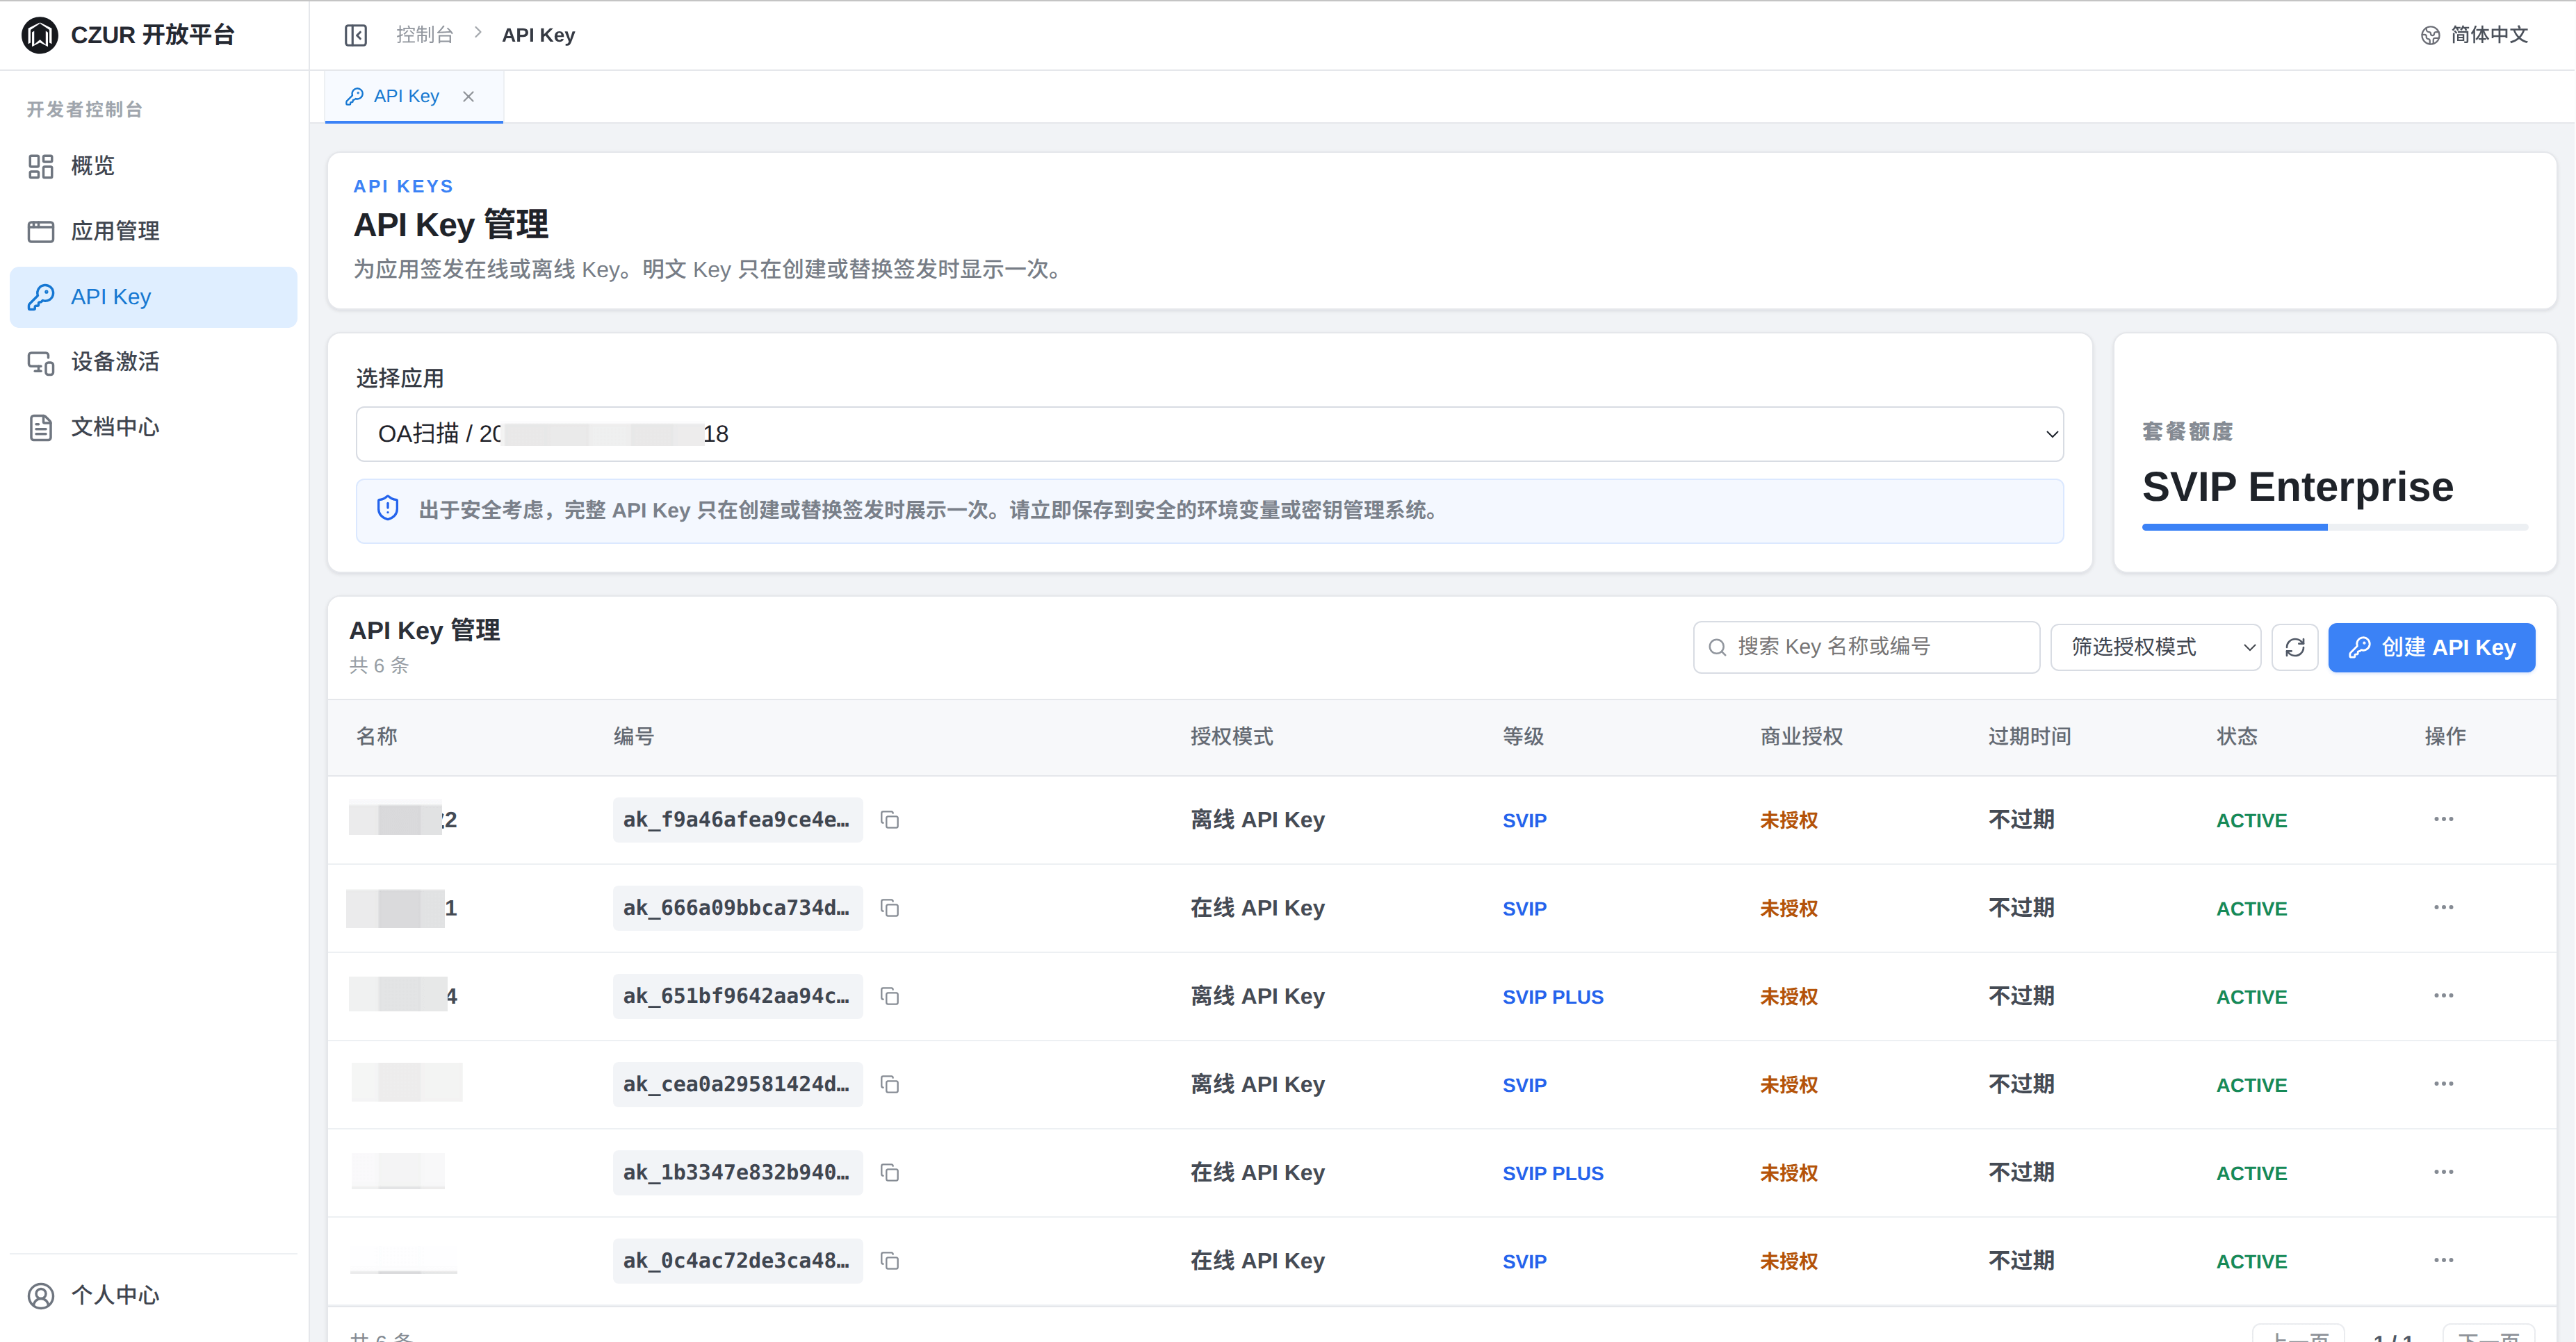Open 文档中心 documentation center
2576x1342 pixels.
click(x=153, y=428)
